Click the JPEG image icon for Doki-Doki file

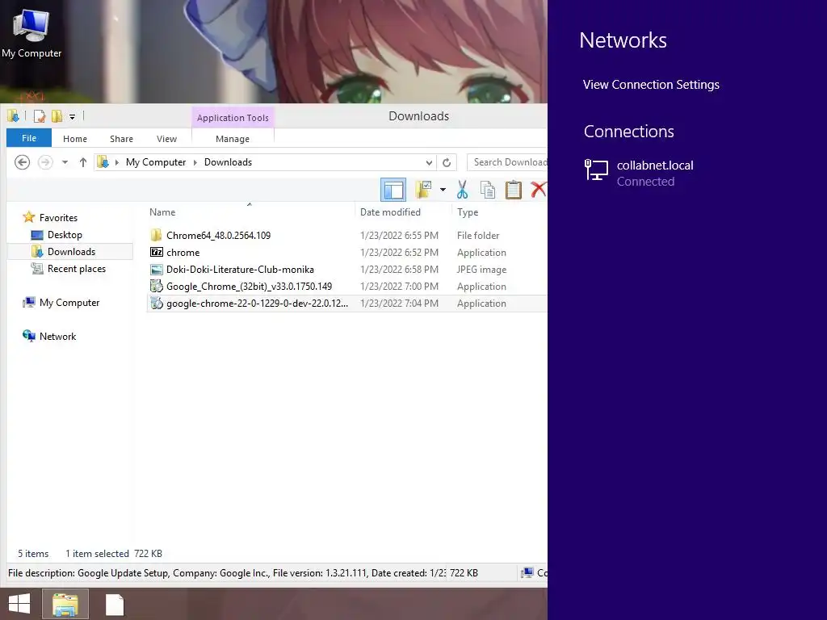pos(157,270)
